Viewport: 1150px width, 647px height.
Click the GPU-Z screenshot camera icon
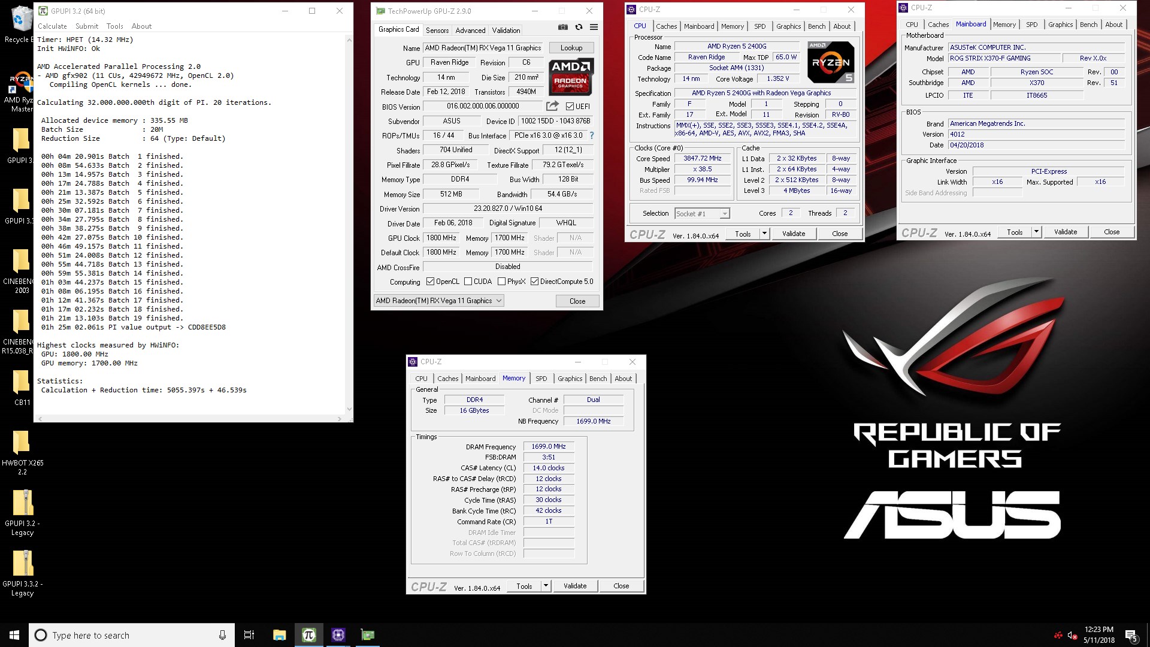(562, 27)
